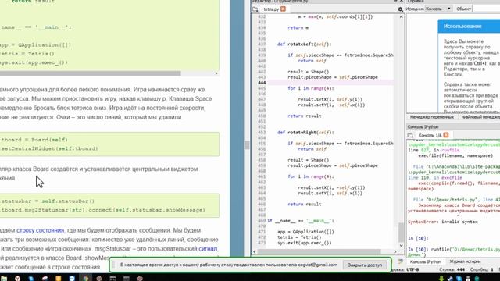Click the def rotateRight(self): line in editor
Image resolution: width=500 pixels, height=281 pixels.
pyautogui.click(x=305, y=133)
